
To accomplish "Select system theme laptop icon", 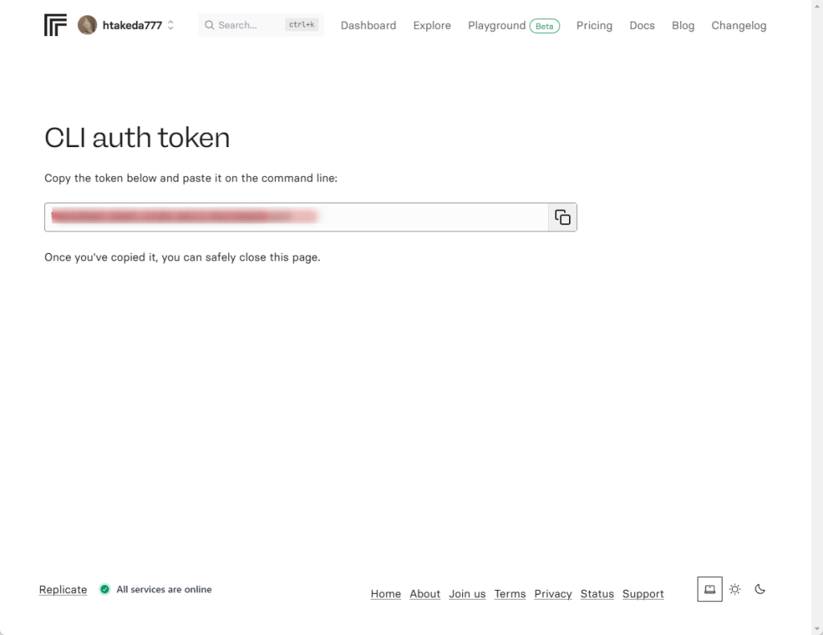I will 710,589.
